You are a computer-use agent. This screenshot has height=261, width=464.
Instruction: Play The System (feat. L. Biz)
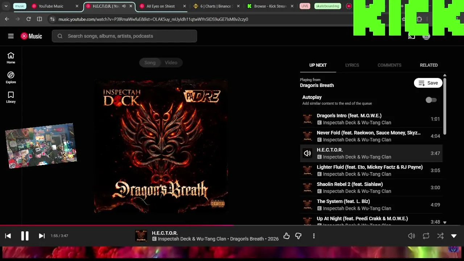pos(371,205)
